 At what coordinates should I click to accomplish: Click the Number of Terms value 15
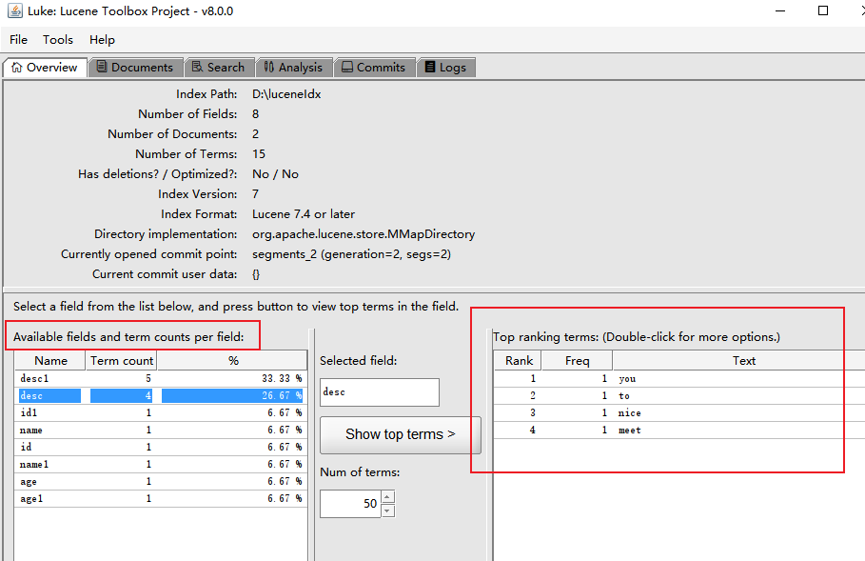pyautogui.click(x=259, y=154)
